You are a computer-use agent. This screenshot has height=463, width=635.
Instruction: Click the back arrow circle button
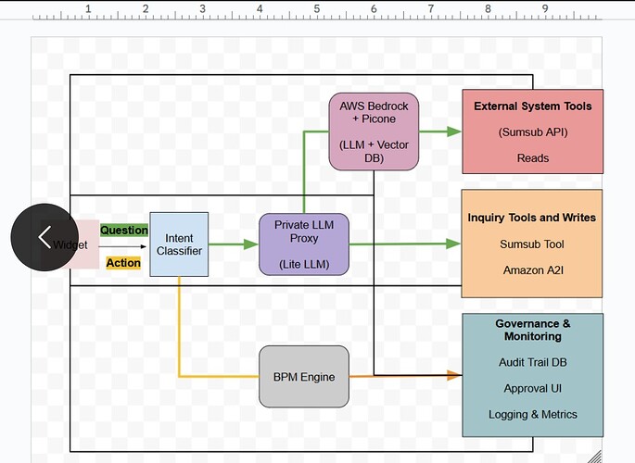point(44,237)
